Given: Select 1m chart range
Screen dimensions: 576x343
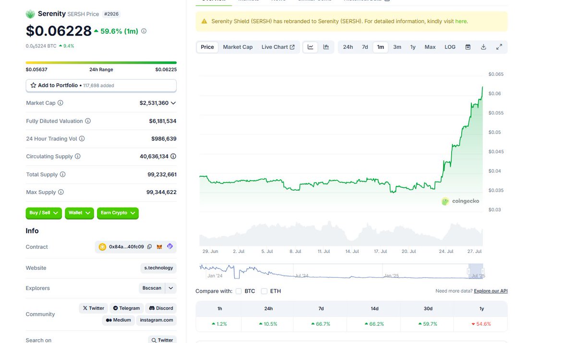Looking at the screenshot, I should (x=381, y=47).
